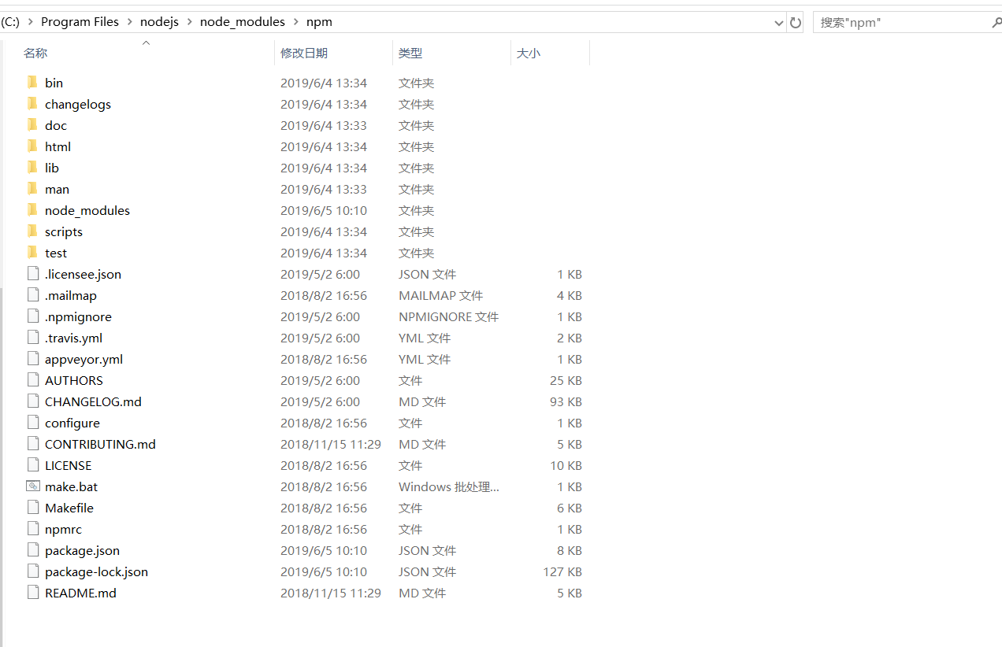The image size is (1002, 647).
Task: Click the lib folder icon
Action: (32, 168)
